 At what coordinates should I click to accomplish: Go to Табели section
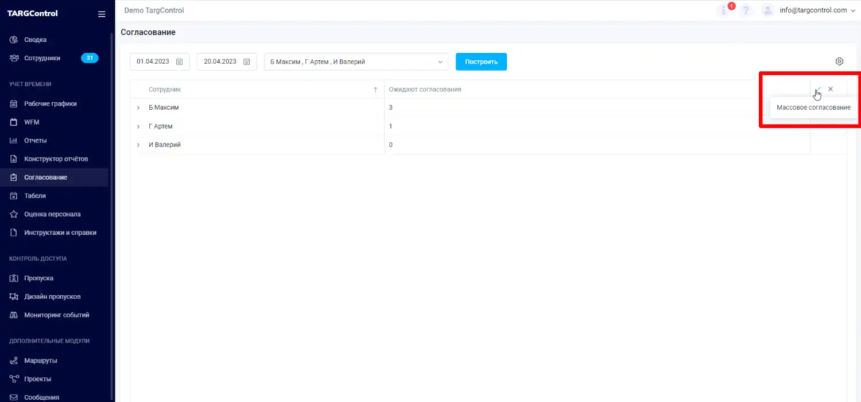[x=35, y=196]
